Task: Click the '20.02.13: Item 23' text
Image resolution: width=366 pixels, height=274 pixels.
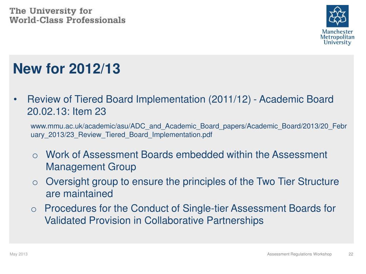Action: (66, 111)
